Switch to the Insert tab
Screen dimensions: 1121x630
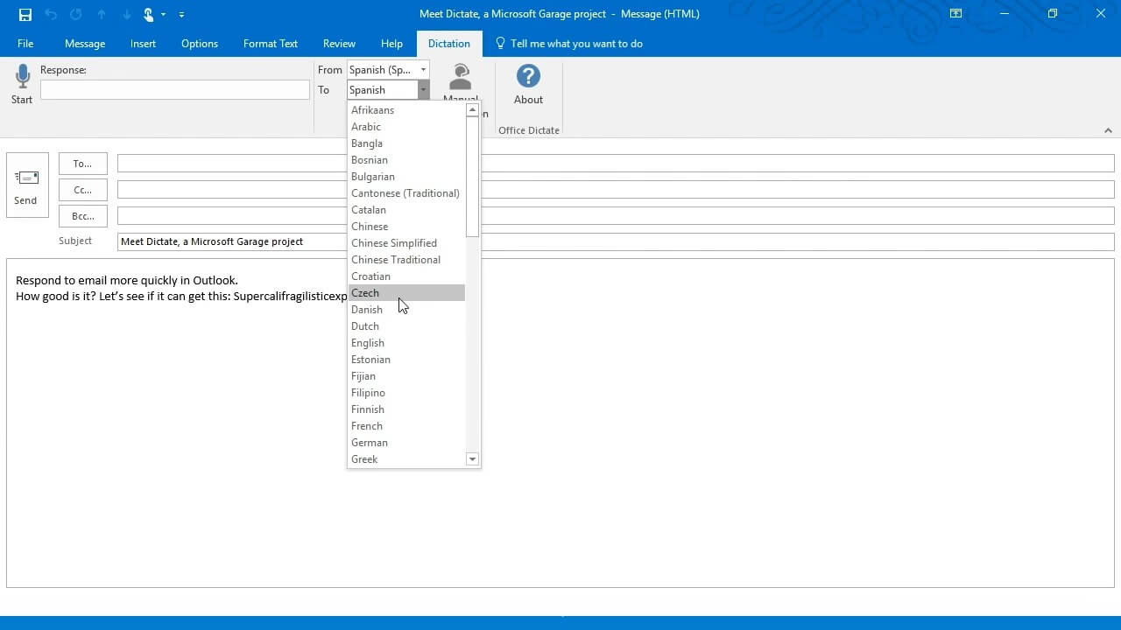(x=143, y=44)
